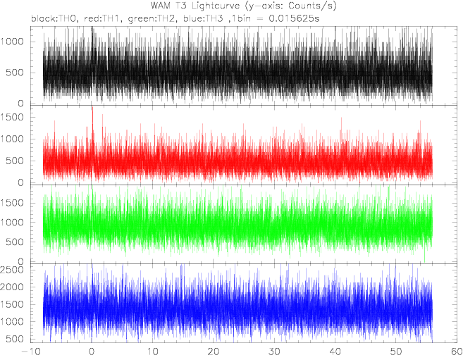Click the x-axis tick label "20"
Screen dimensions: 463x355
pos(214,351)
